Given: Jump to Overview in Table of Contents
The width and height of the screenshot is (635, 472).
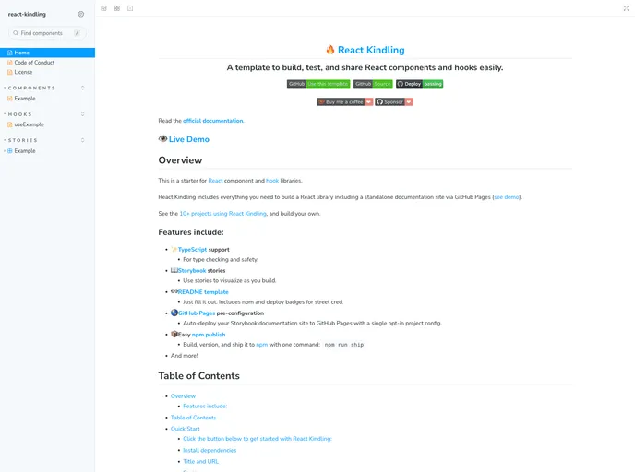Looking at the screenshot, I should click(183, 396).
